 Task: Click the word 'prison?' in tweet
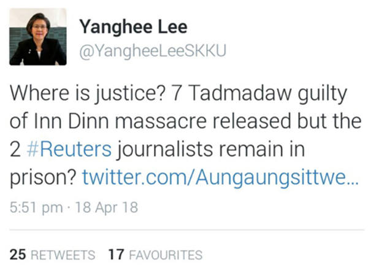point(43,179)
